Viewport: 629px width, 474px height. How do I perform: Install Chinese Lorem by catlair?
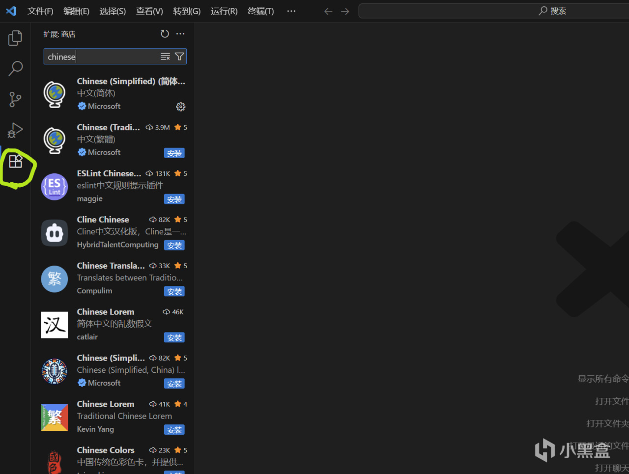tap(174, 338)
